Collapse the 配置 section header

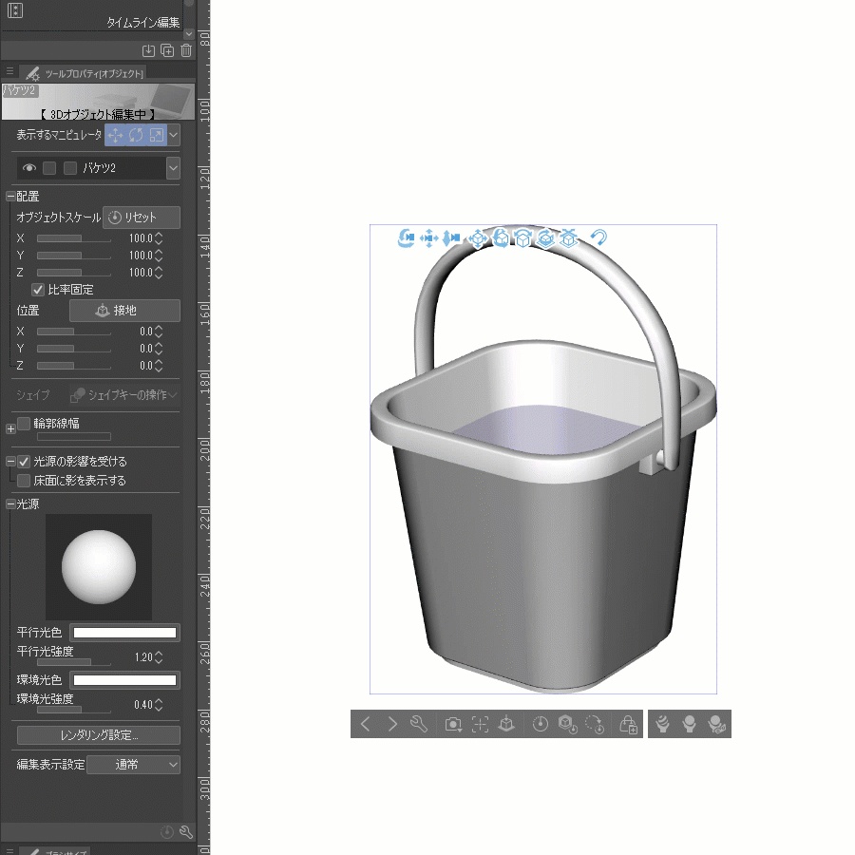pyautogui.click(x=9, y=196)
